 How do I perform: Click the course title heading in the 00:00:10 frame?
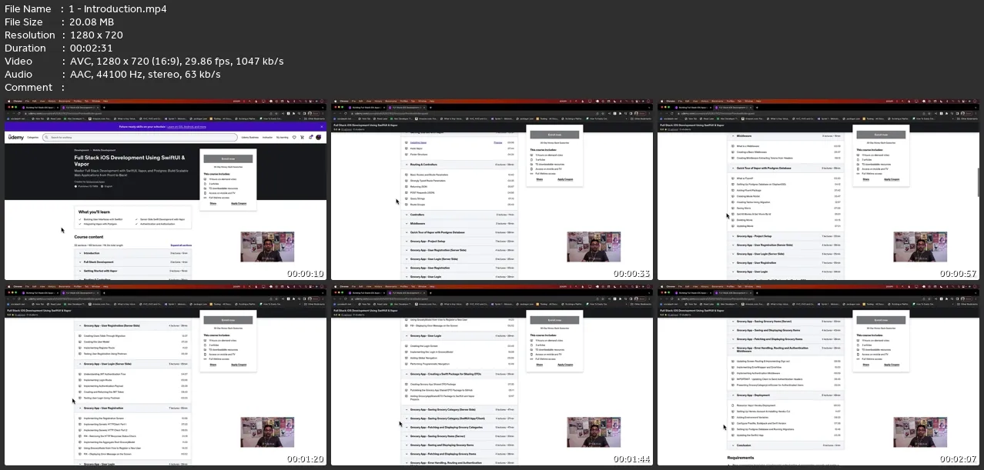tap(129, 161)
